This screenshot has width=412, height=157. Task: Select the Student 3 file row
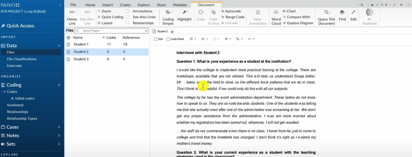pos(107,59)
